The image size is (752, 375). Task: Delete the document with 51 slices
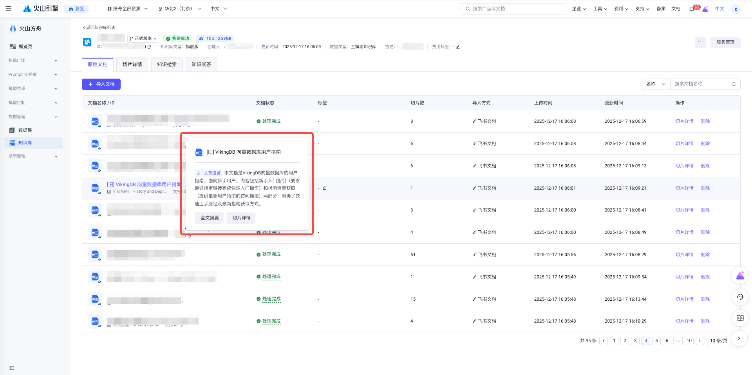705,255
